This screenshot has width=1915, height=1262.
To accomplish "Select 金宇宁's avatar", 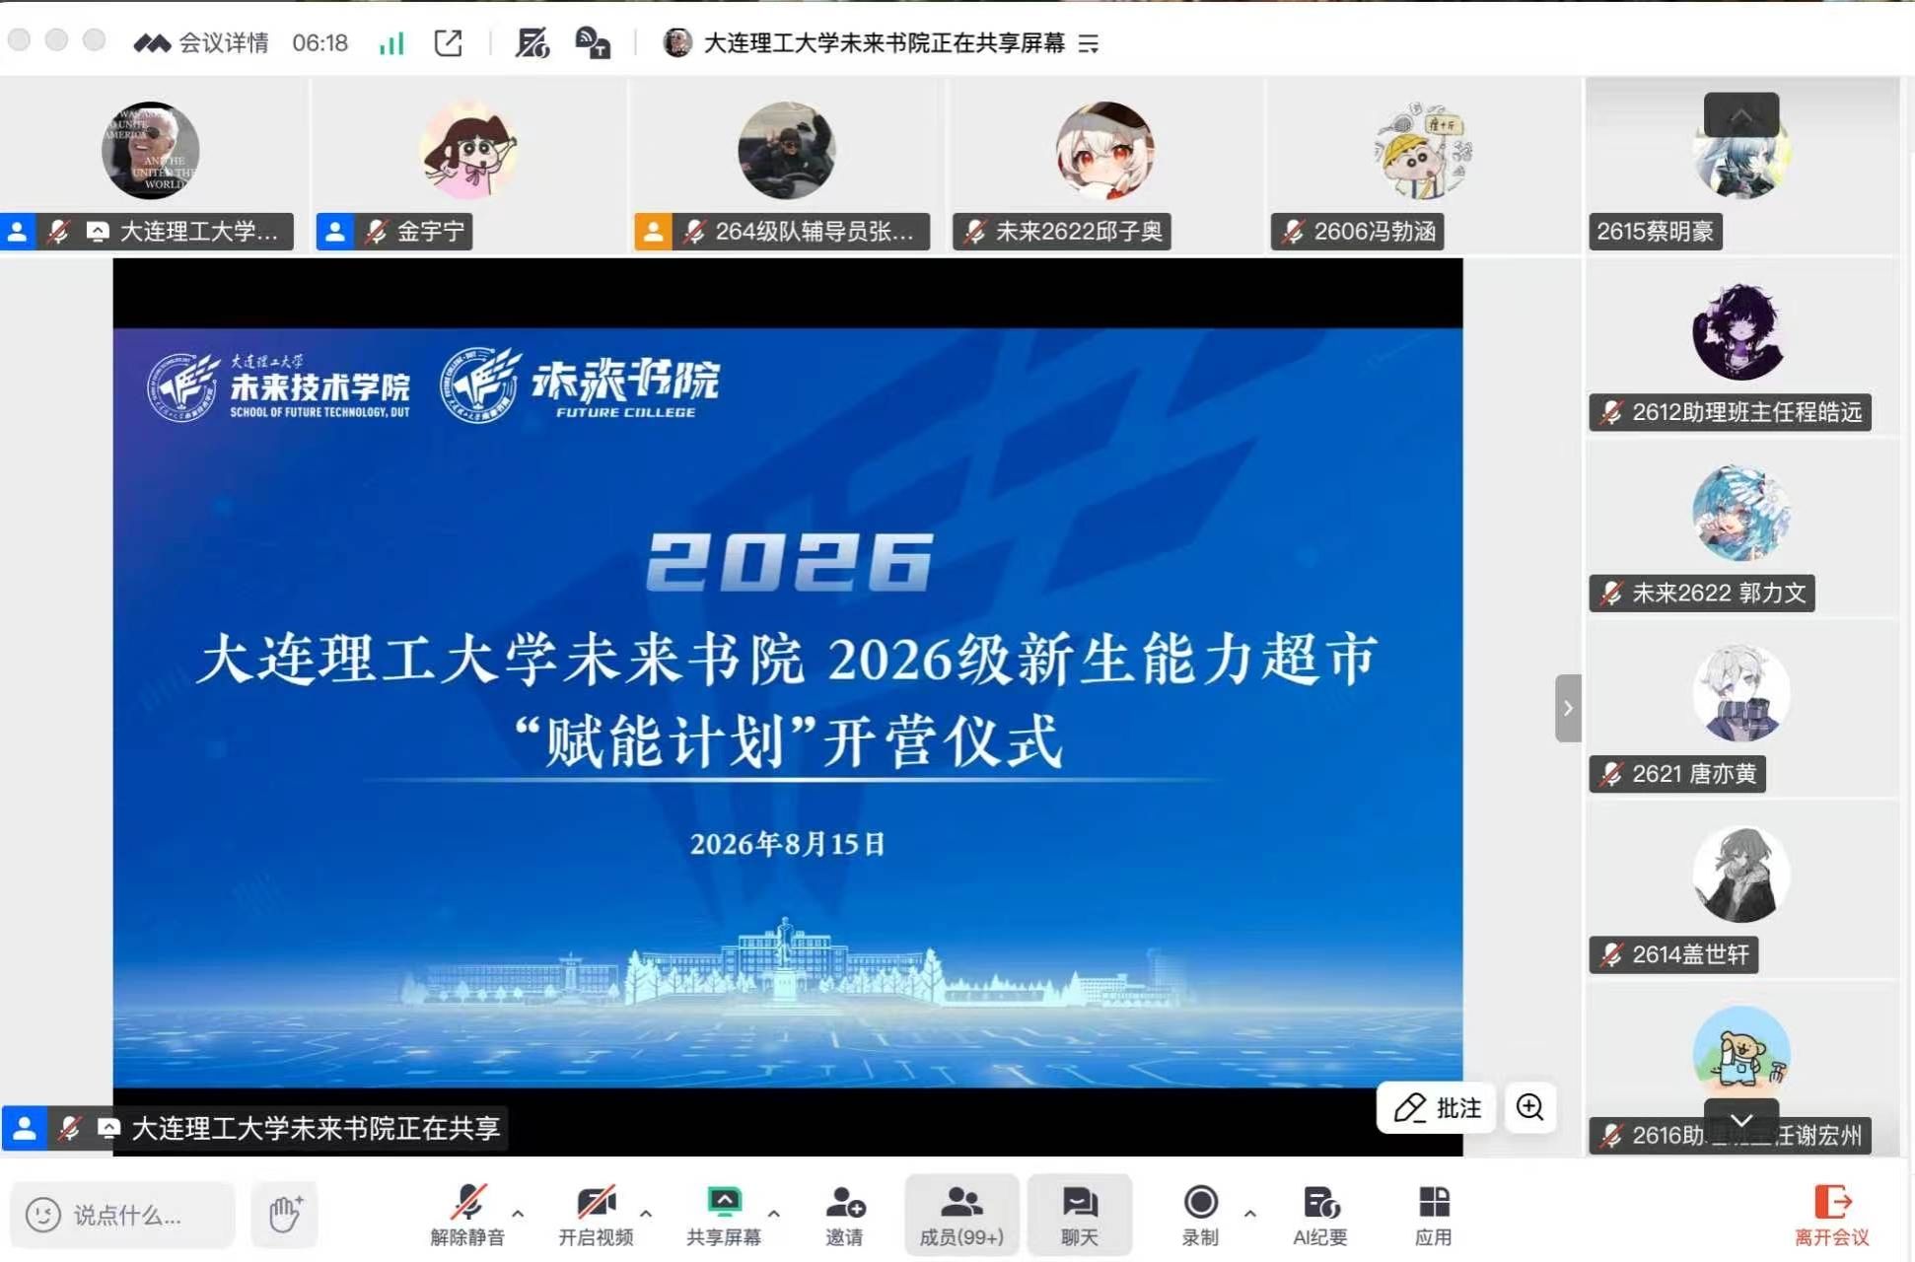I will 469,151.
